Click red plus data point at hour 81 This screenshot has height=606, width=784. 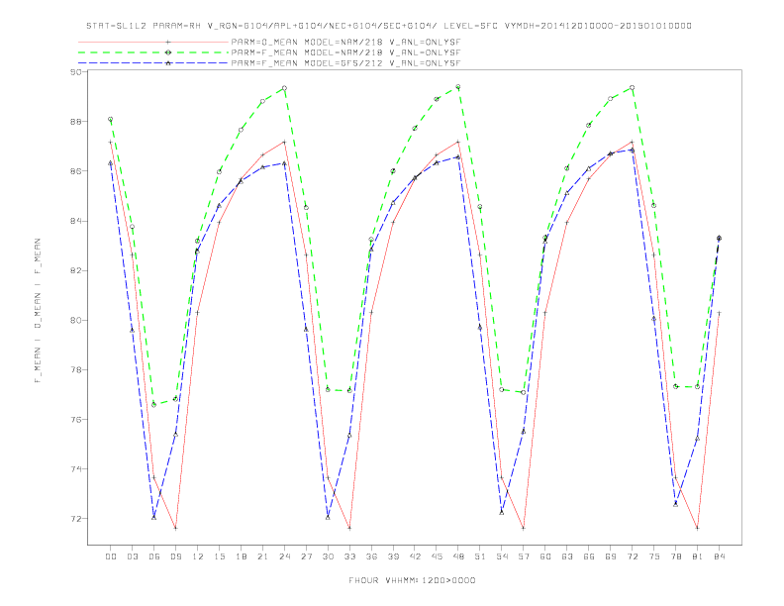click(698, 528)
